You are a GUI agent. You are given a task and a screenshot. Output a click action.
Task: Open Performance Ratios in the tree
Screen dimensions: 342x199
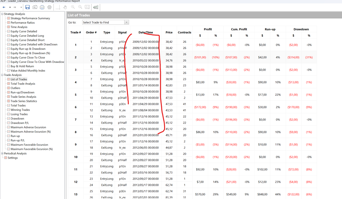point(23,23)
